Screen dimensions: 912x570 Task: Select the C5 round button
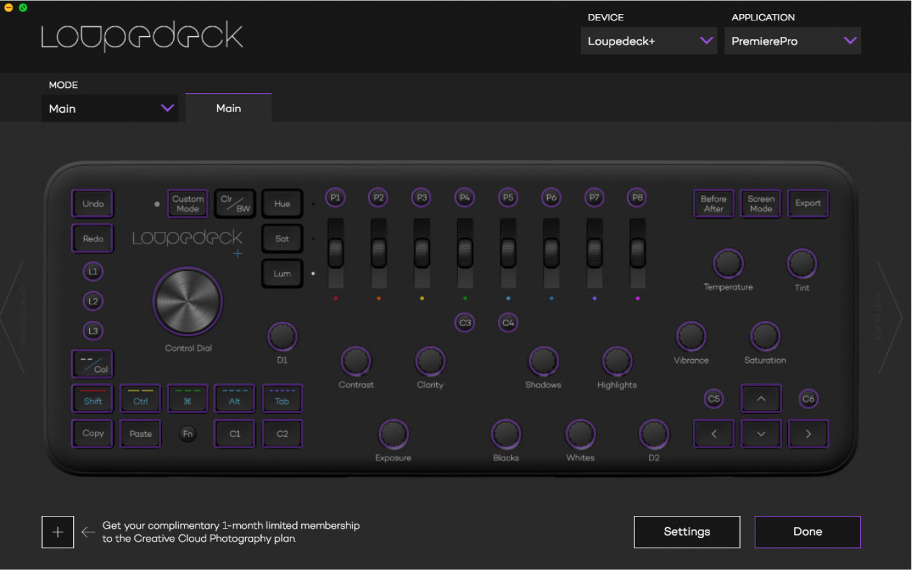[x=714, y=399]
